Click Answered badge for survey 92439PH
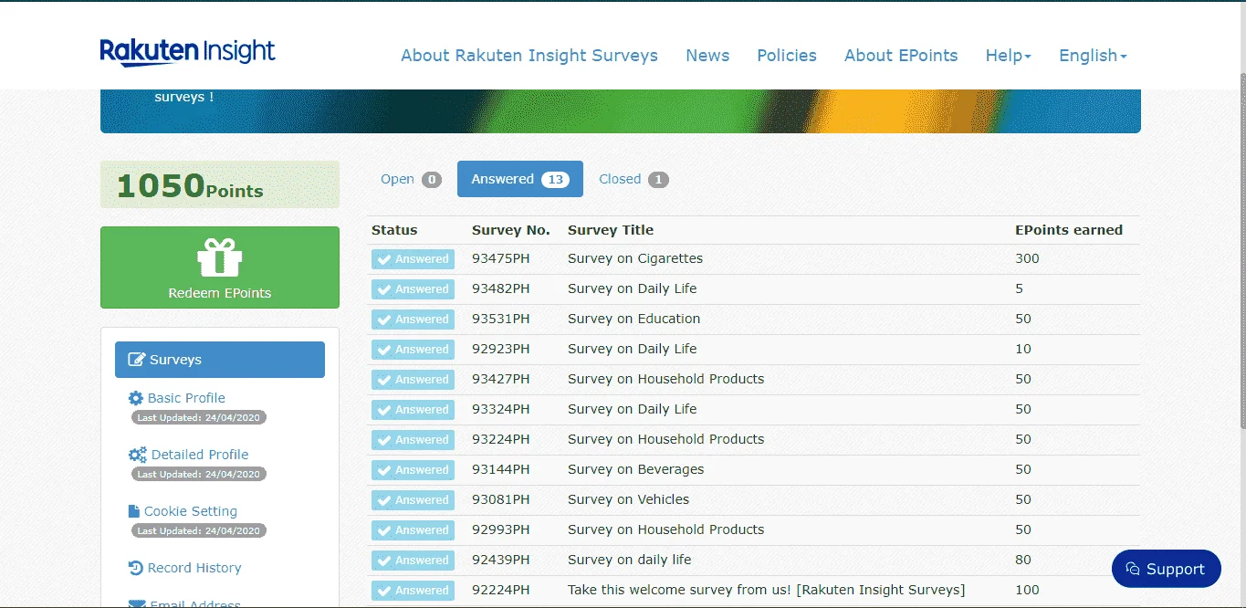1246x608 pixels. (413, 561)
